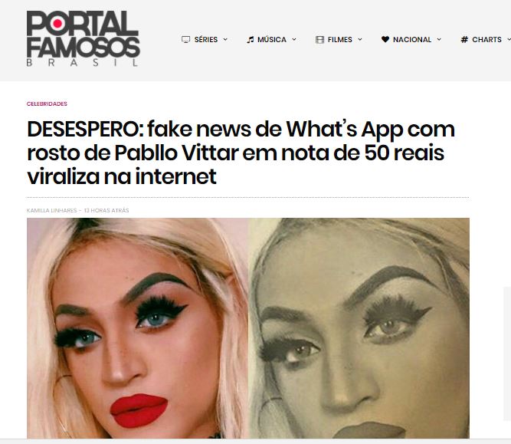Click the music note icon beside Música
This screenshot has height=444, width=511.
[x=251, y=39]
